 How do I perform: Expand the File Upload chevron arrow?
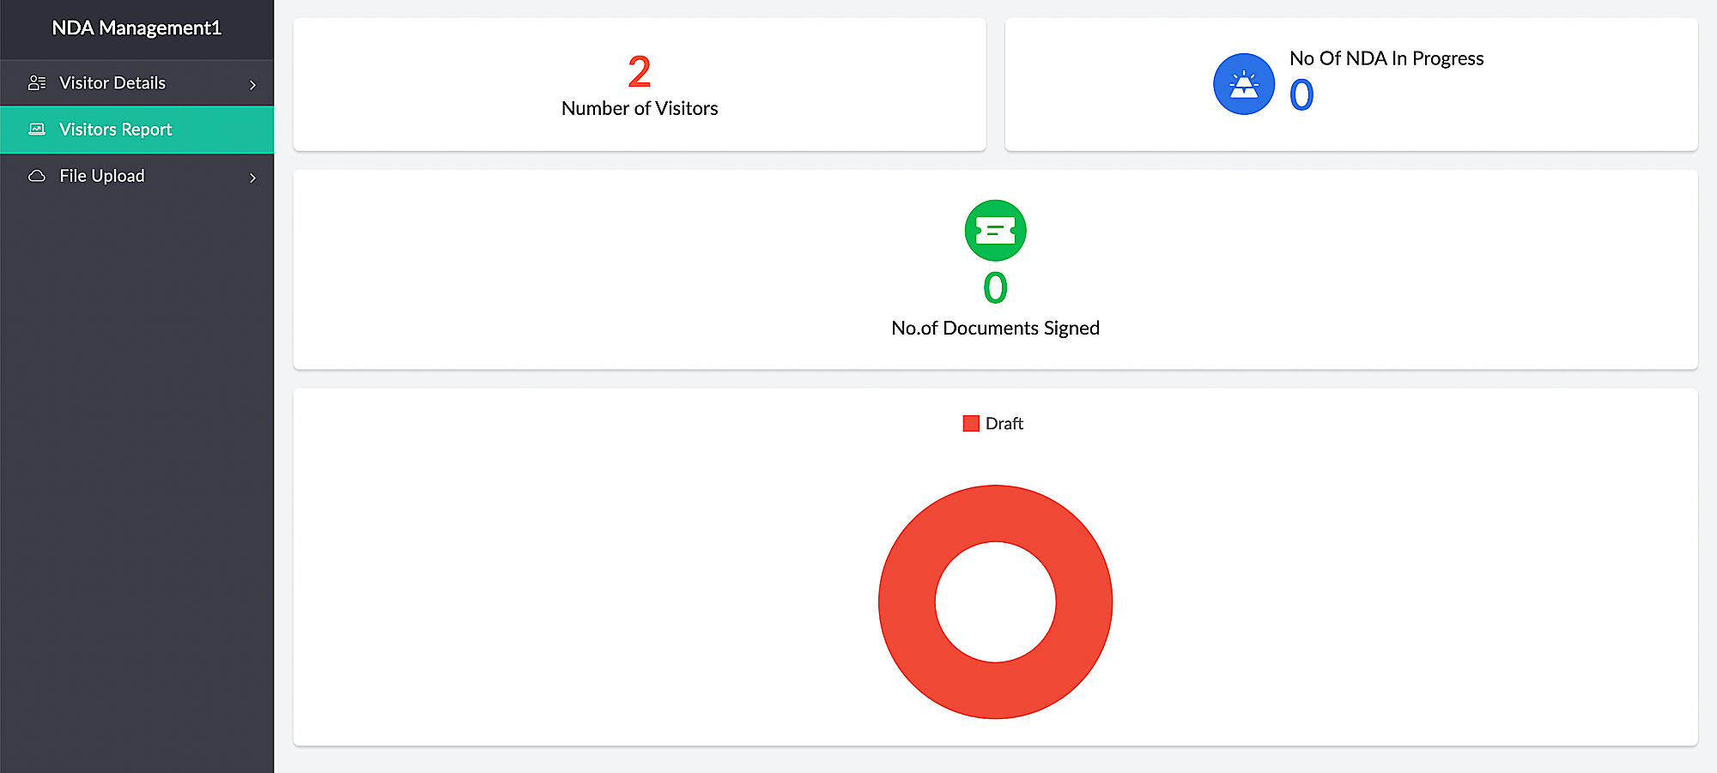tap(252, 178)
